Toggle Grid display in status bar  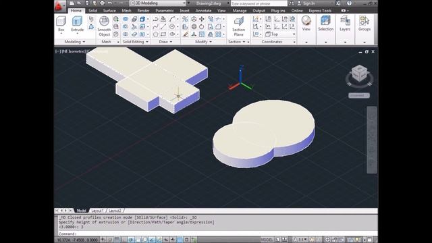(x=117, y=240)
